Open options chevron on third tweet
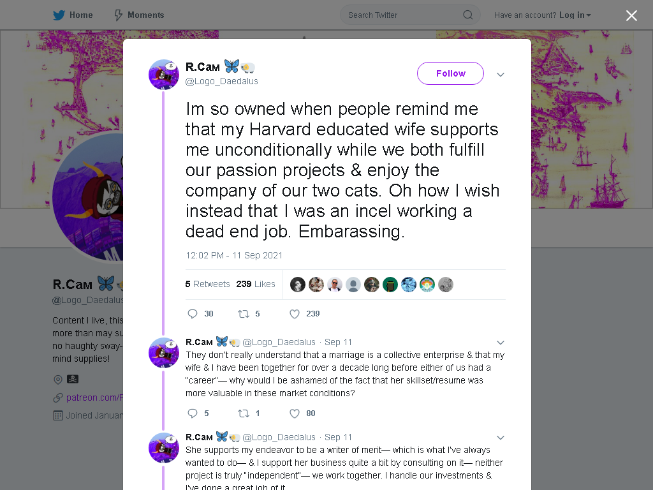The image size is (653, 490). (x=501, y=438)
